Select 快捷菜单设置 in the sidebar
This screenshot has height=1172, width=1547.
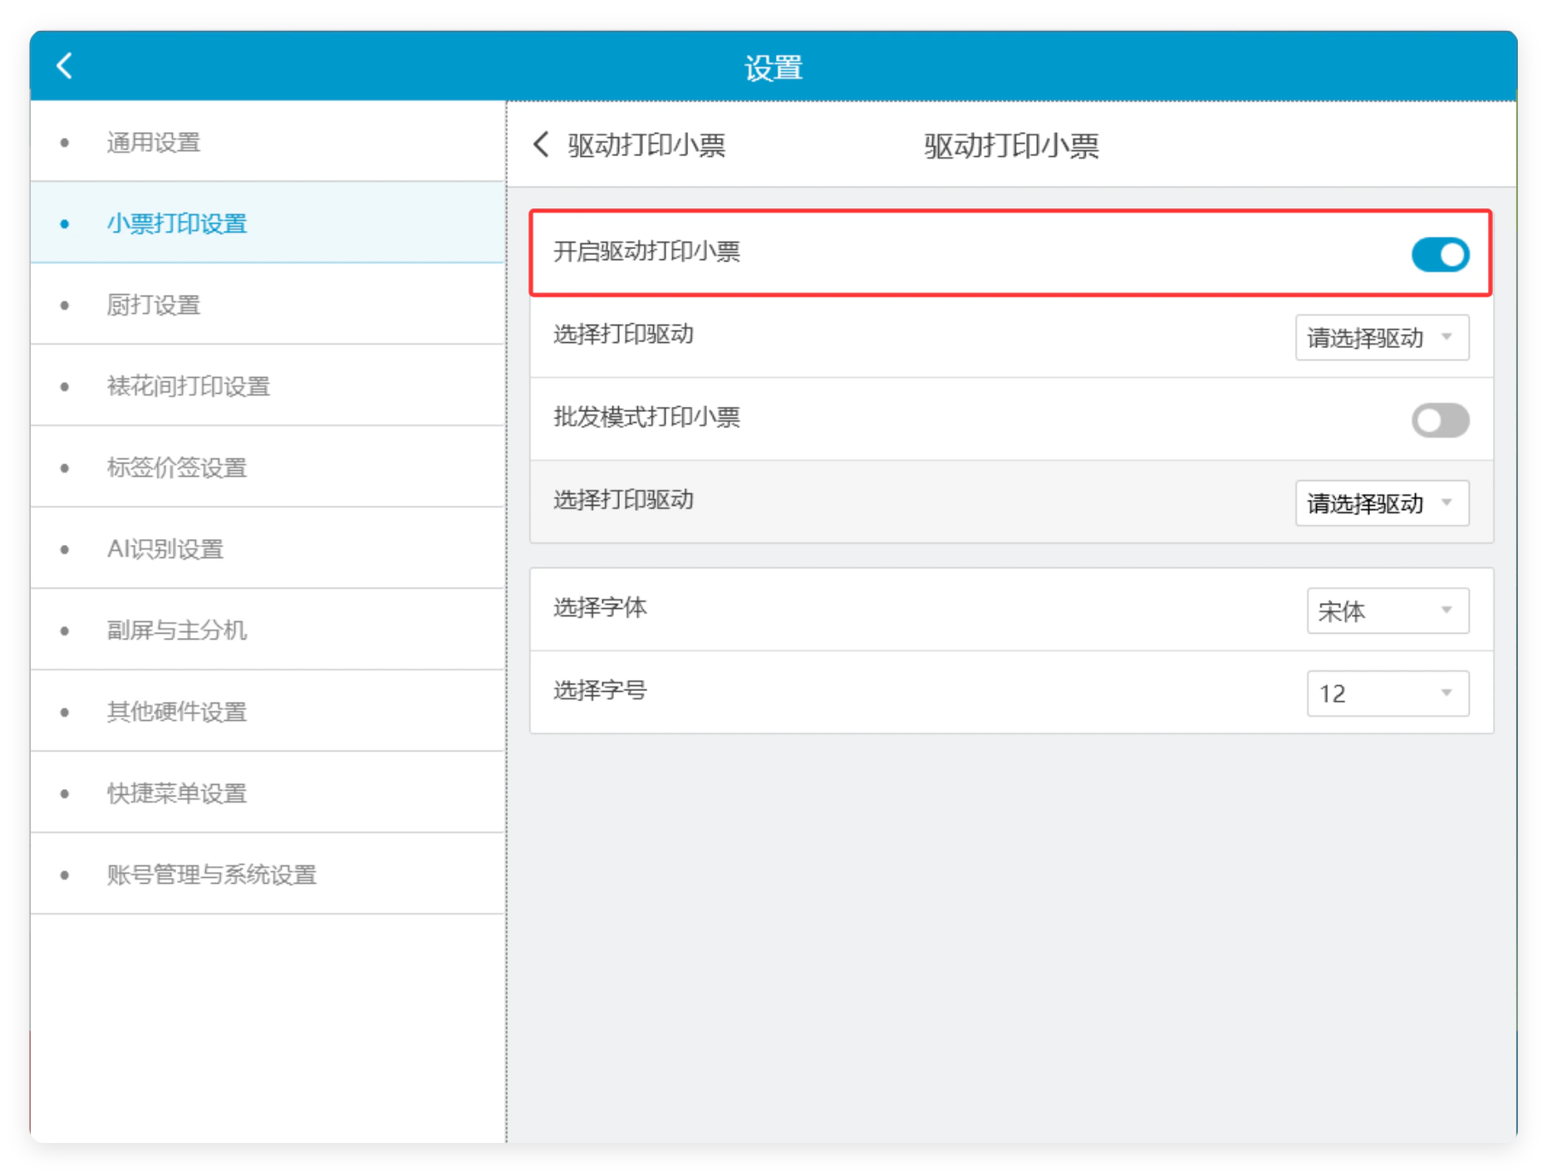coord(268,792)
